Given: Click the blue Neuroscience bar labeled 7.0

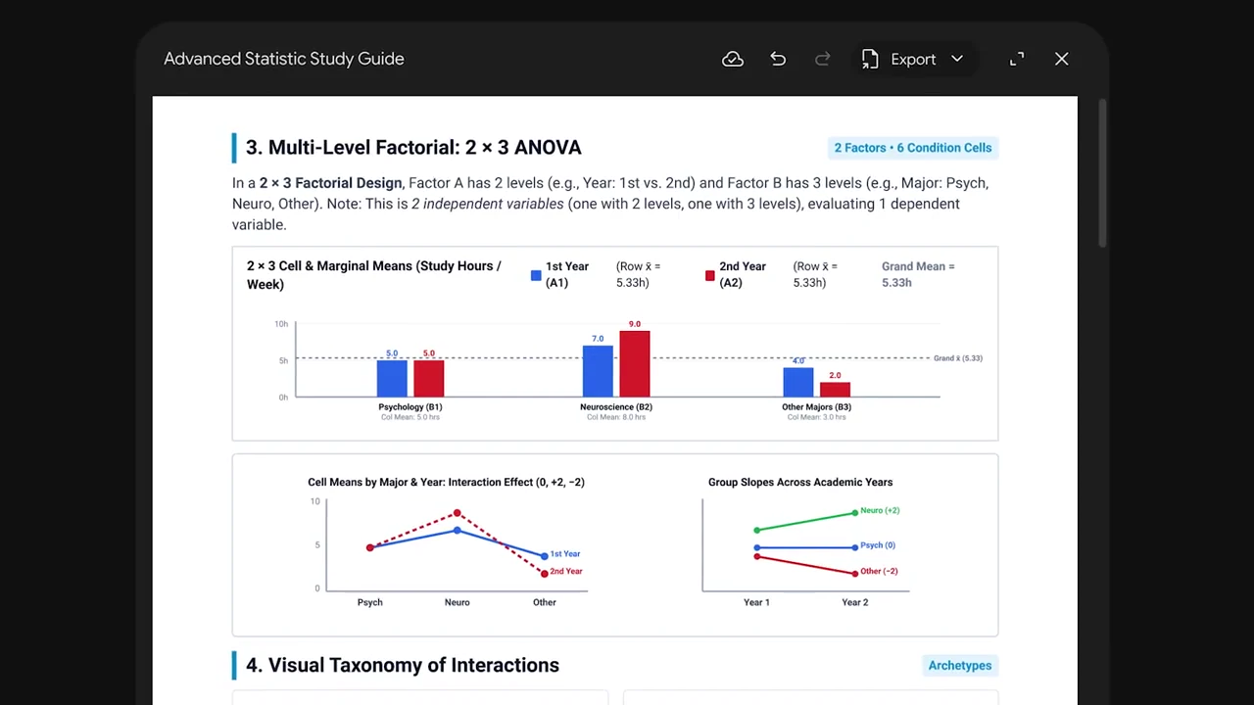Looking at the screenshot, I should coord(598,371).
